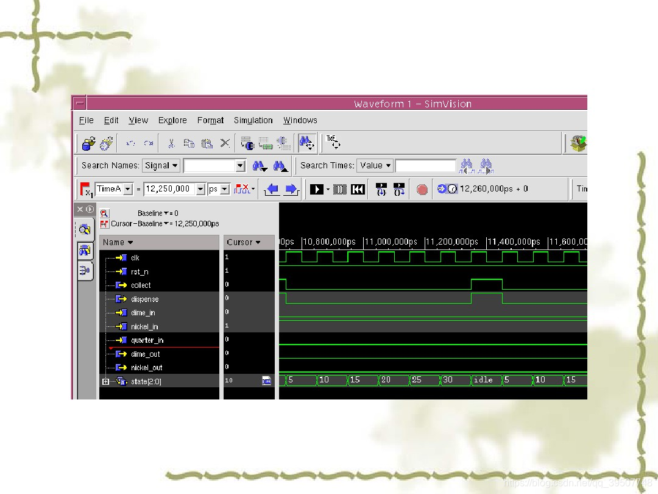Click the step over simulation icon
The width and height of the screenshot is (658, 494).
tap(399, 190)
